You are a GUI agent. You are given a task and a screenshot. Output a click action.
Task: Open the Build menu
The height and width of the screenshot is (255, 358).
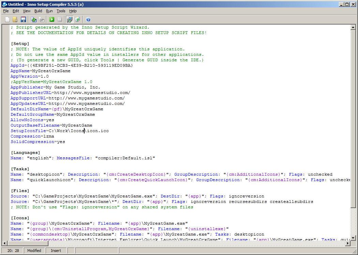coord(38,11)
